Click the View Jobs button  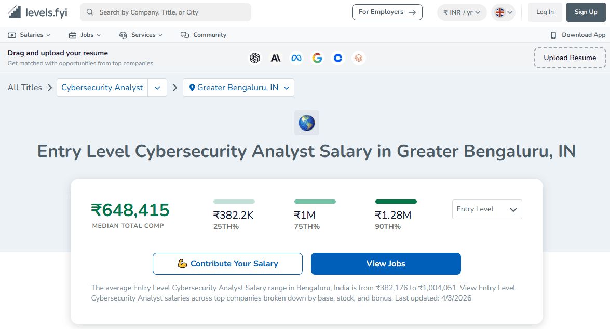(385, 264)
